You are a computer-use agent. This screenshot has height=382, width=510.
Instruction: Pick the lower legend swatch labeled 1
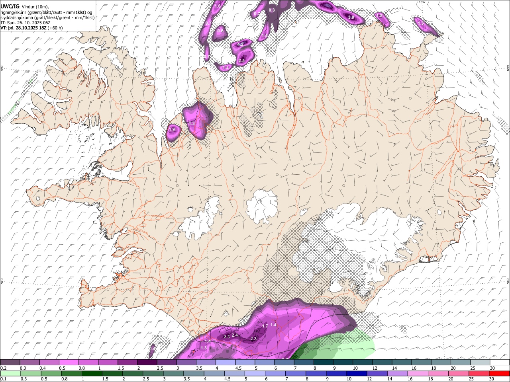[92, 373]
